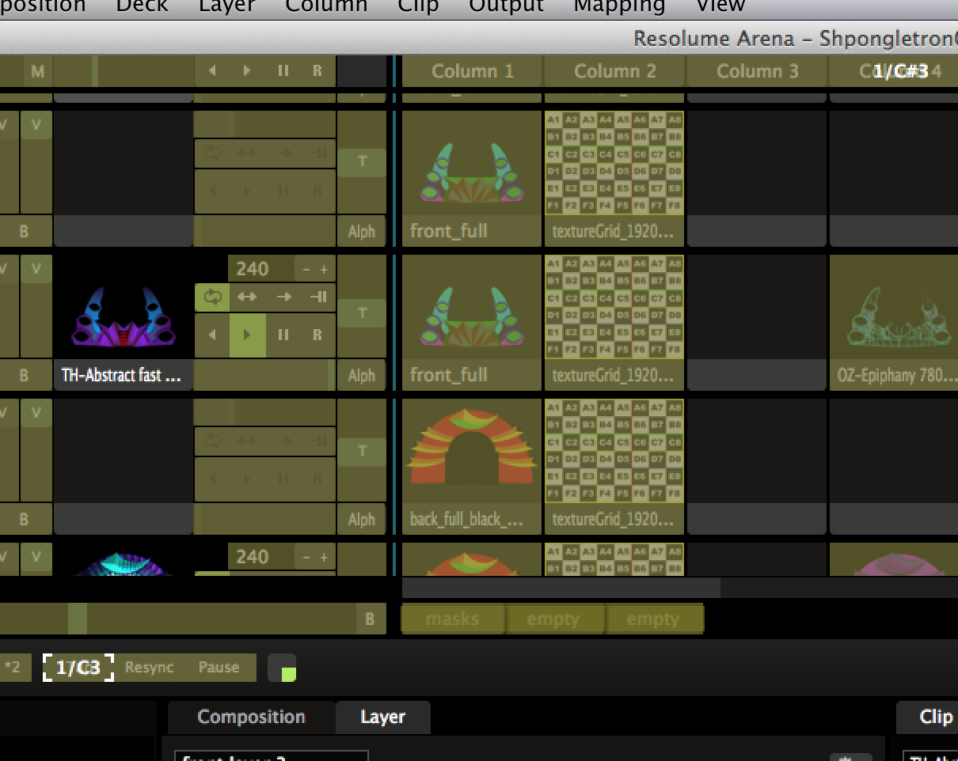Switch to the Composition tab
The image size is (958, 761).
pos(251,717)
